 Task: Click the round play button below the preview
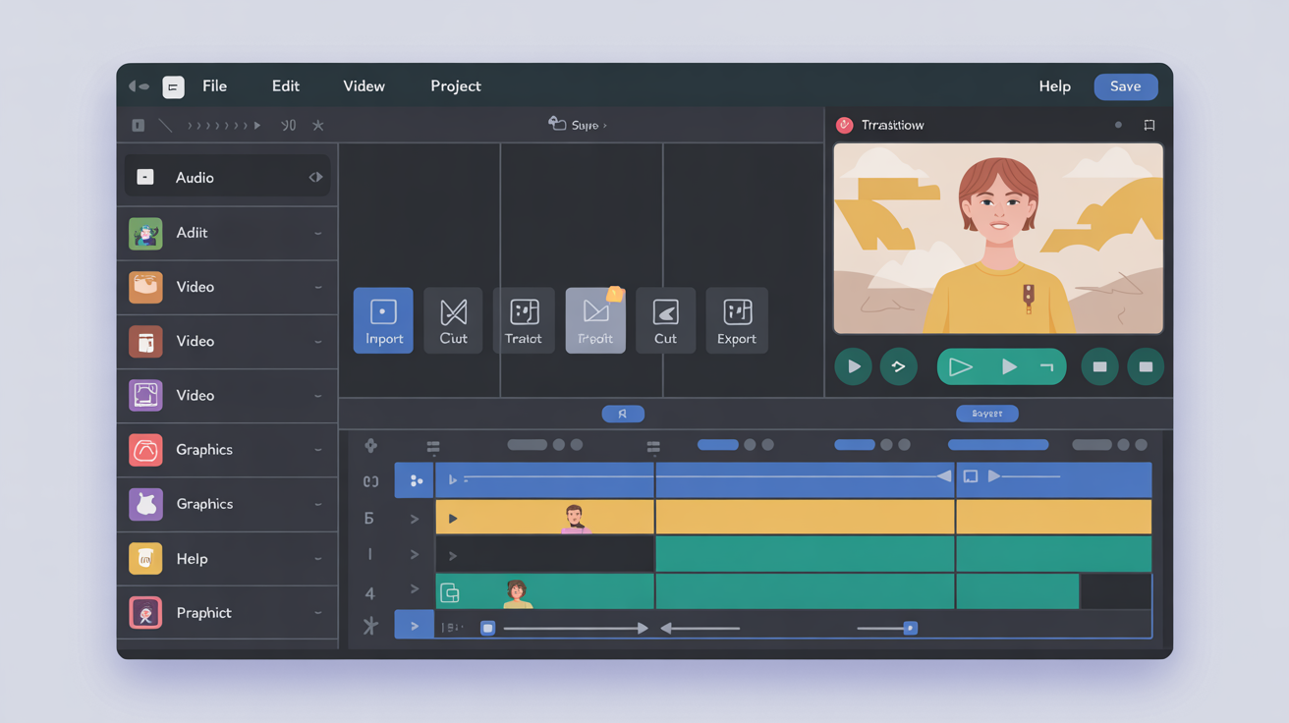pyautogui.click(x=853, y=366)
